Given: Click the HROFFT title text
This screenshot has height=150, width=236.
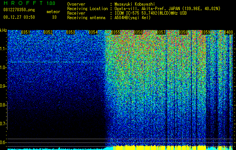Looking at the screenshot, I should [x=23, y=3].
